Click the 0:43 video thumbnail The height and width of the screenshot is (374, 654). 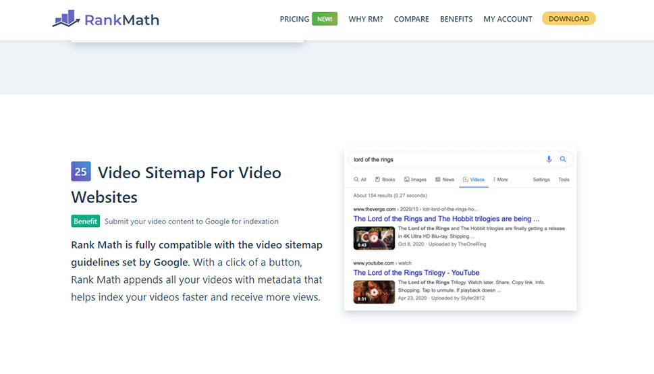tap(374, 238)
